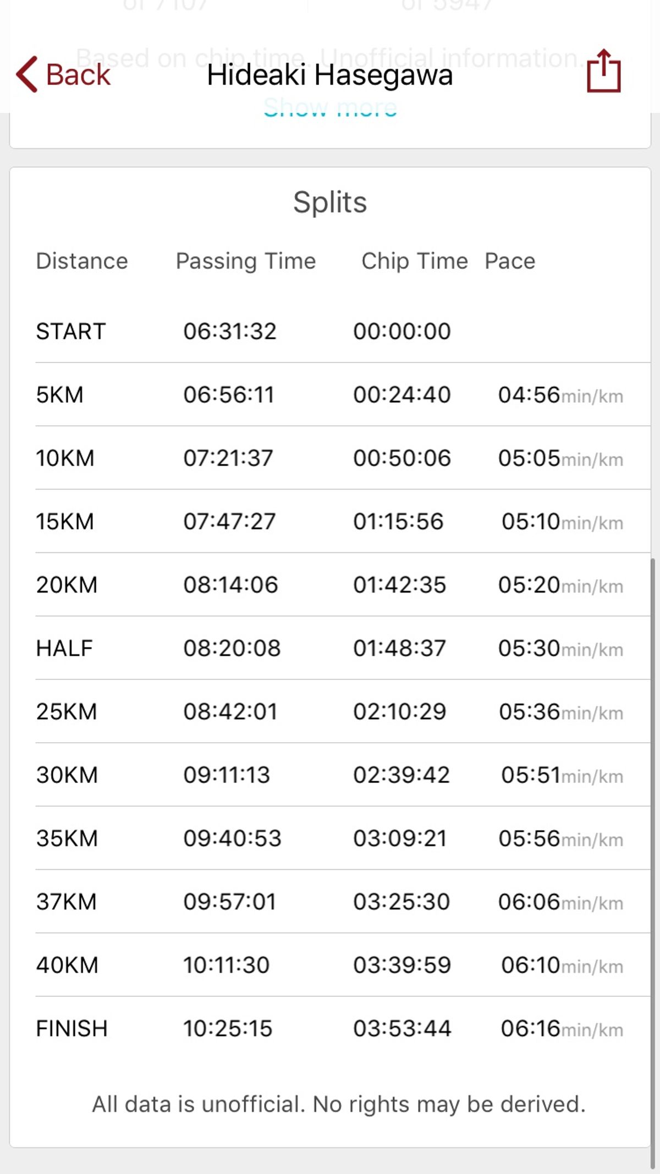Screen dimensions: 660x1174
Task: Expand details with Show more link
Action: 330,107
